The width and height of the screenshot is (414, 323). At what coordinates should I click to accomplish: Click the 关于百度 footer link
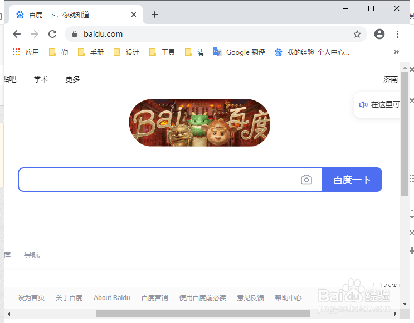click(x=69, y=298)
